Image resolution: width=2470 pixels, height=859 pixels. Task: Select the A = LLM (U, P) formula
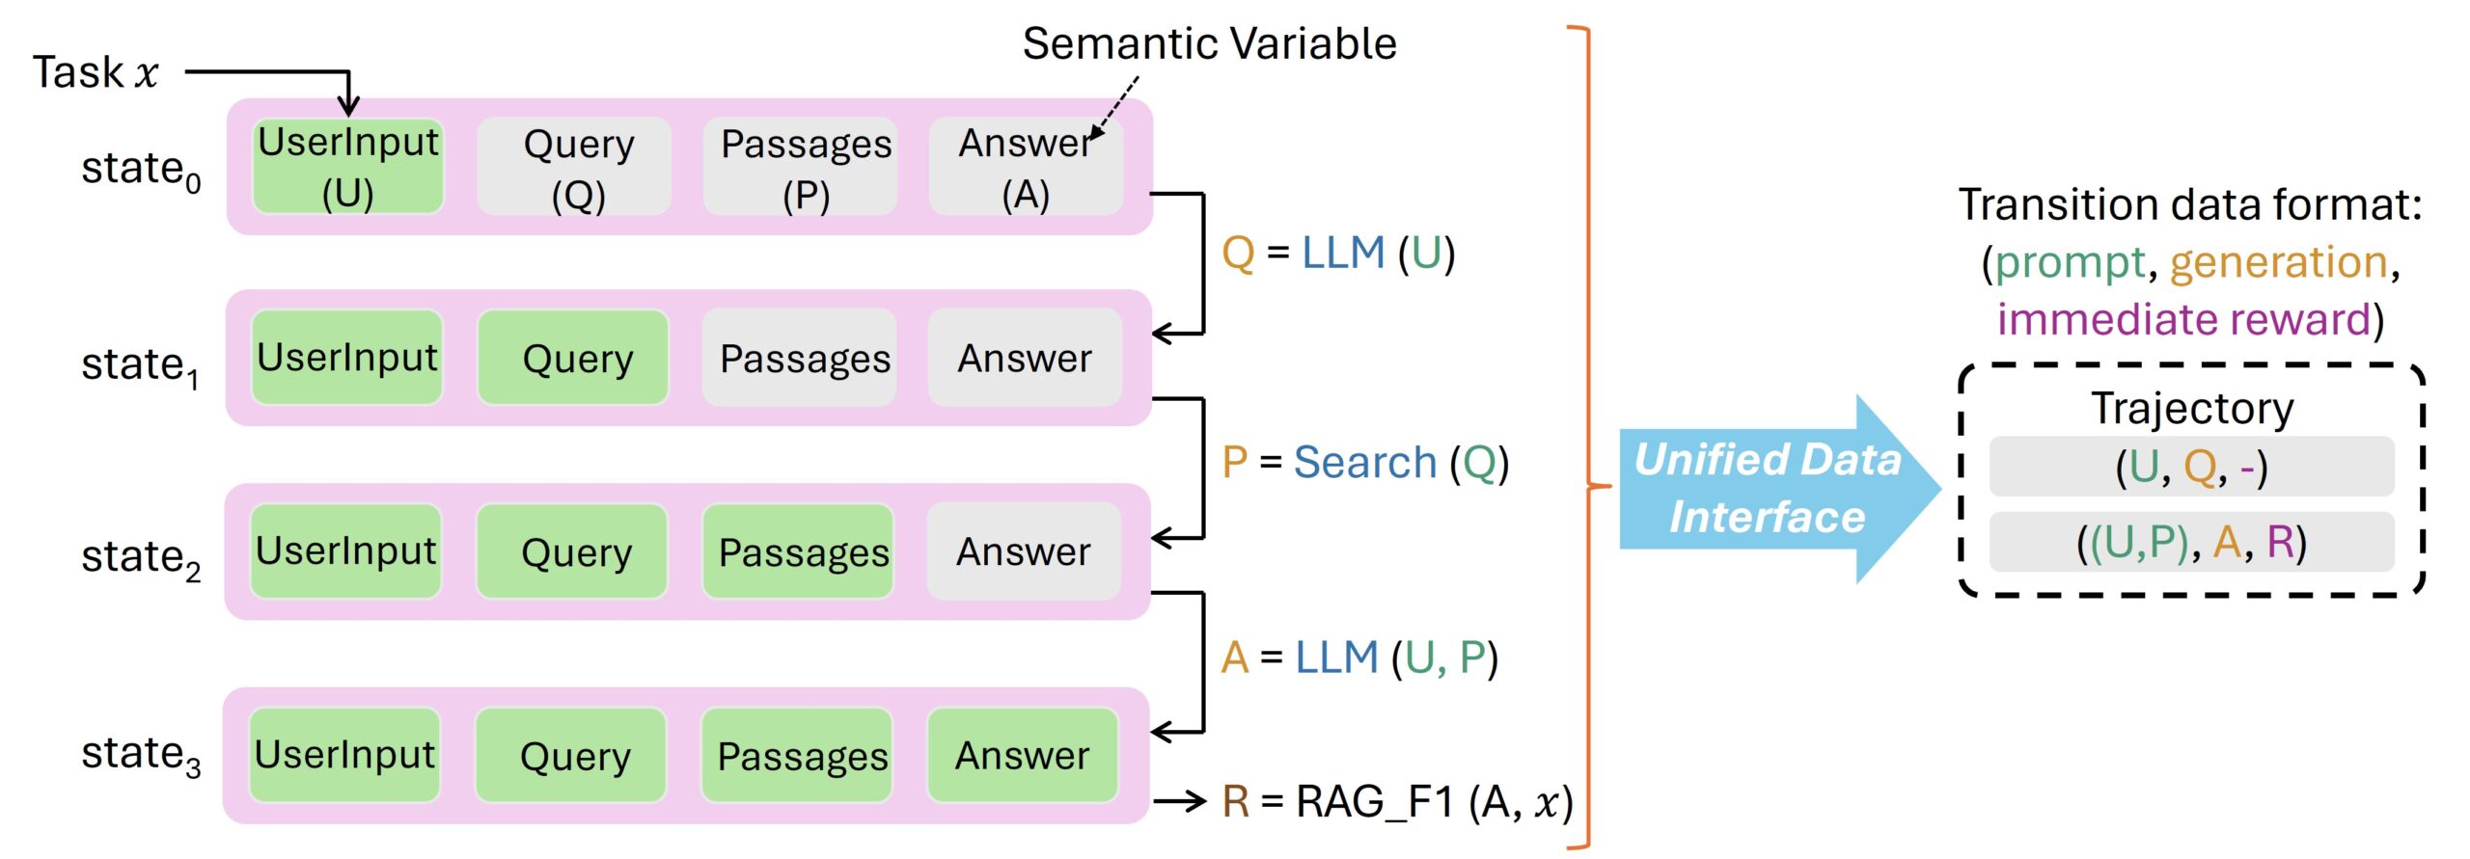[1358, 658]
